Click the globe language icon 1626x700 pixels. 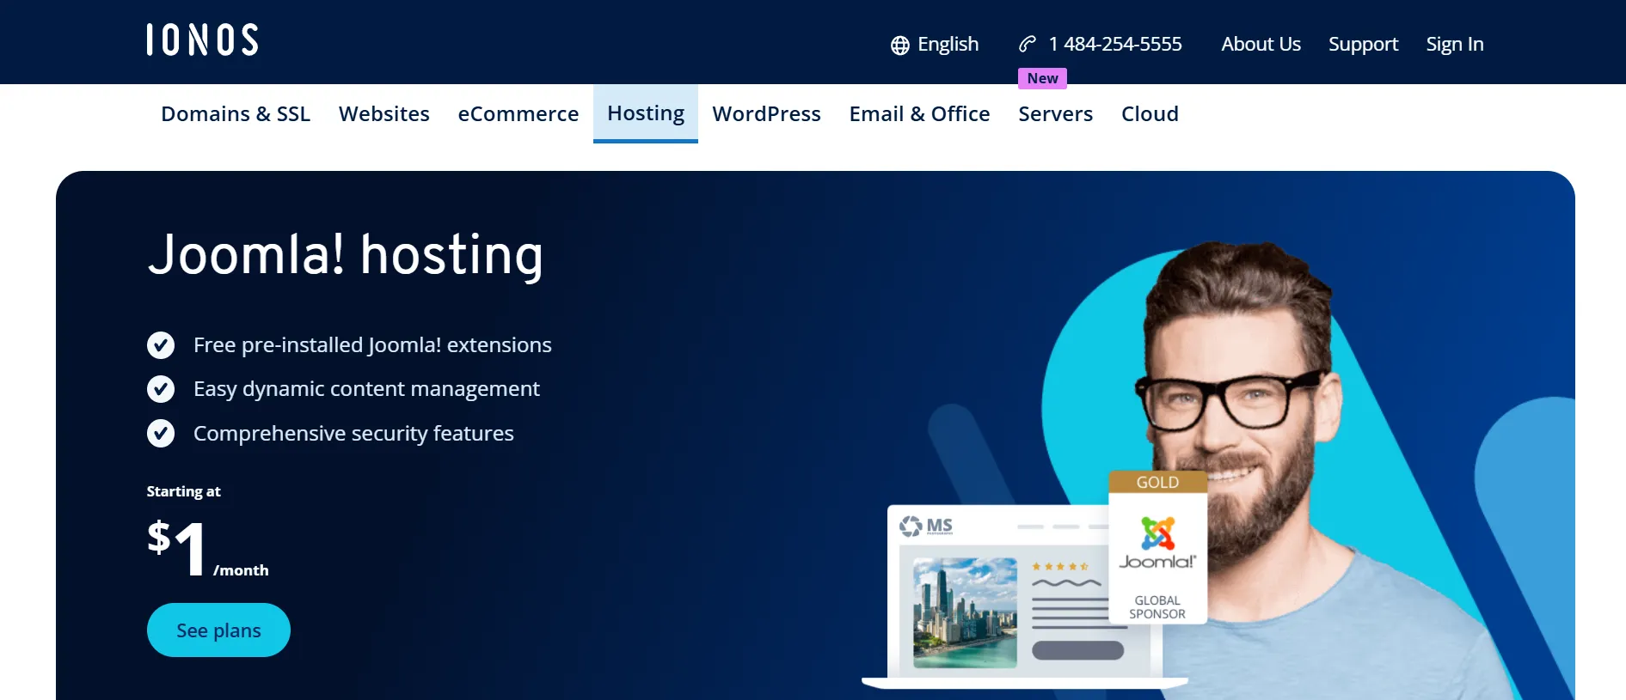click(x=900, y=46)
